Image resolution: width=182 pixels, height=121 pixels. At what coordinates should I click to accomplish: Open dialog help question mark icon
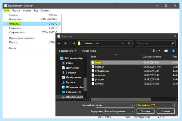coord(173,51)
